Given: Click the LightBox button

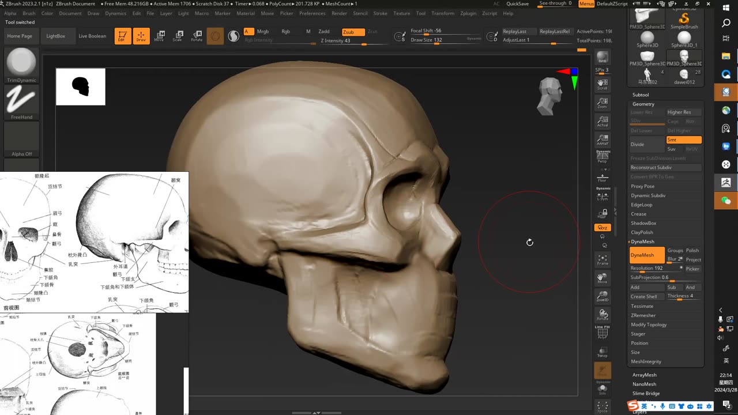Looking at the screenshot, I should click(56, 36).
